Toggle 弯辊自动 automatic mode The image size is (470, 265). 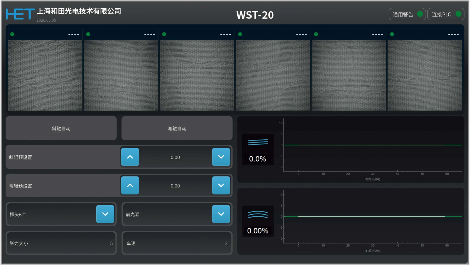(x=177, y=128)
